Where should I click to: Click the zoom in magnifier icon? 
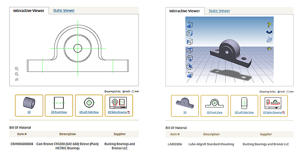(17, 68)
